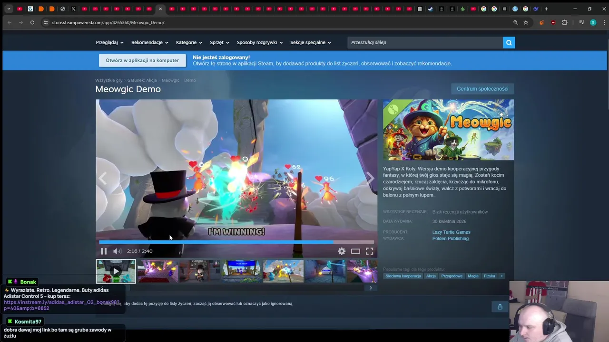This screenshot has height=342, width=609.
Task: Open Chrome three-dot menu
Action: tap(604, 22)
